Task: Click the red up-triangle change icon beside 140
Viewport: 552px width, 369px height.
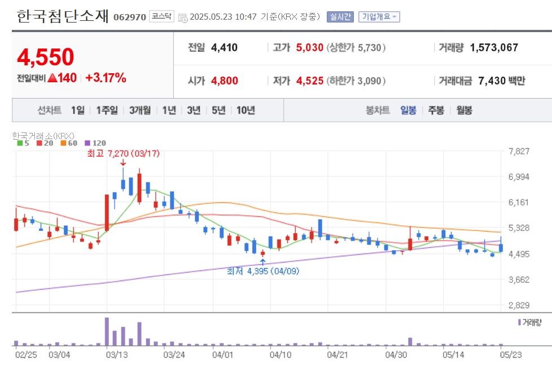Action: 52,78
